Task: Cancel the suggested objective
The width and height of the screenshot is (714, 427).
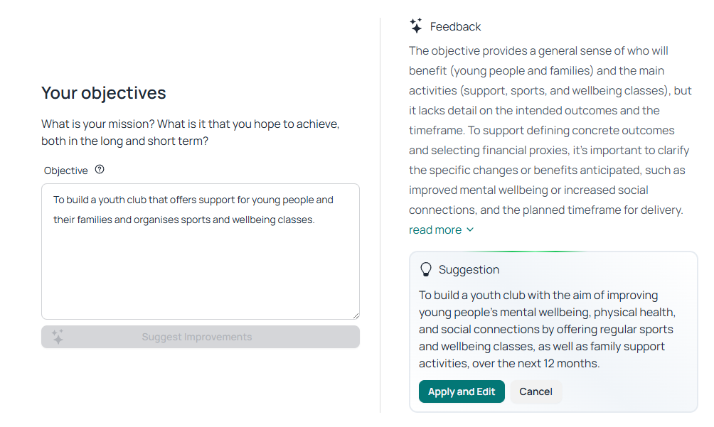Action: point(535,391)
